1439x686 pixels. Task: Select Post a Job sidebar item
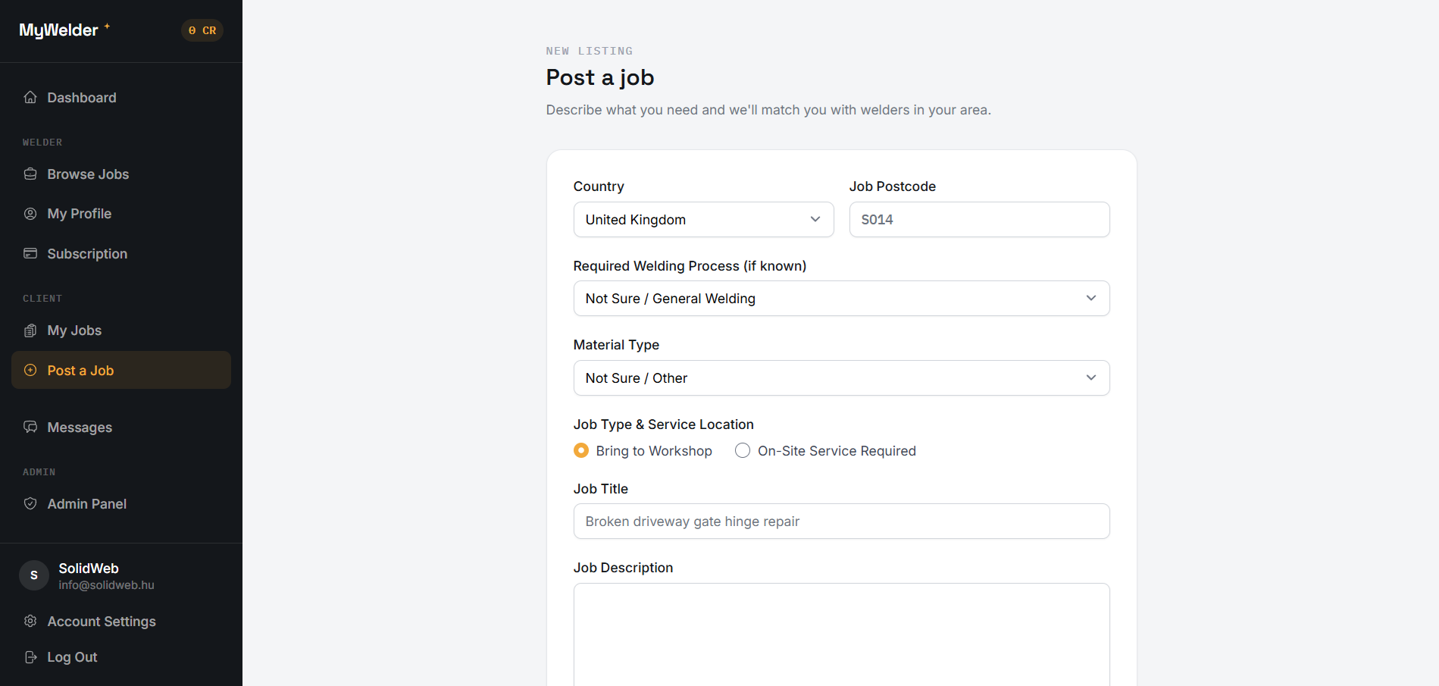[x=121, y=370]
